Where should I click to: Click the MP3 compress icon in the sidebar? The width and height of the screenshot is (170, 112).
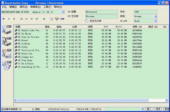(x=7, y=41)
